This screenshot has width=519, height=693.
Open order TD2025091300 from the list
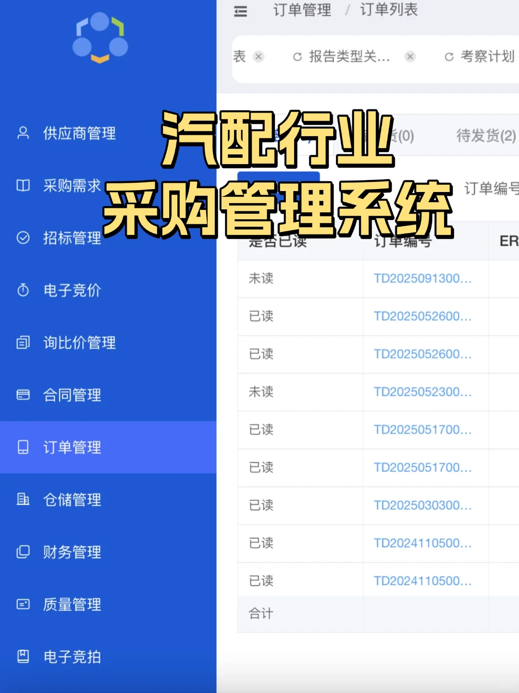point(423,278)
